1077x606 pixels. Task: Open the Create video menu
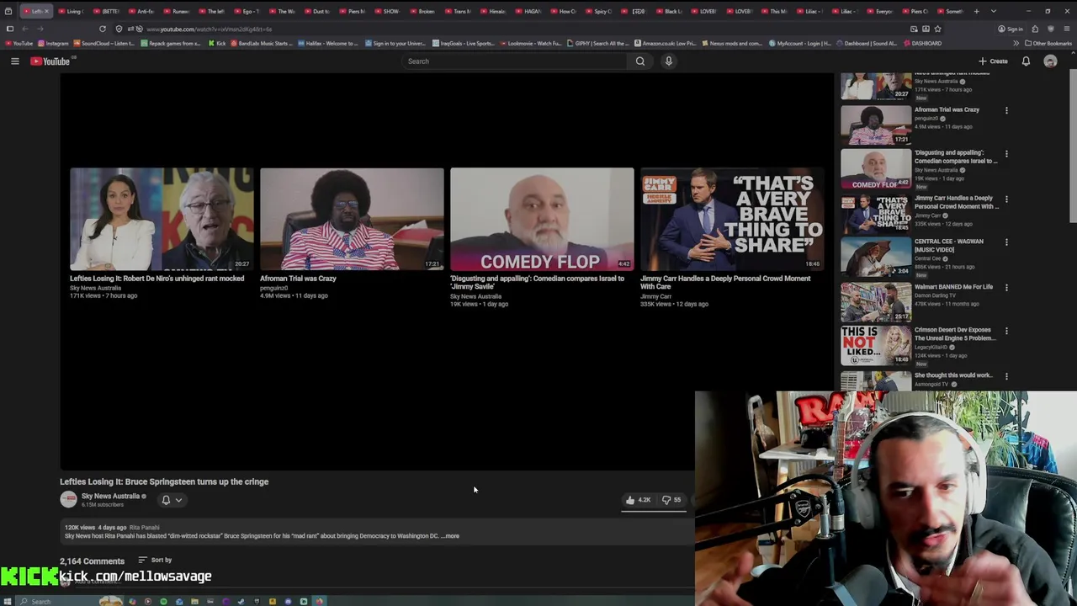(x=994, y=61)
